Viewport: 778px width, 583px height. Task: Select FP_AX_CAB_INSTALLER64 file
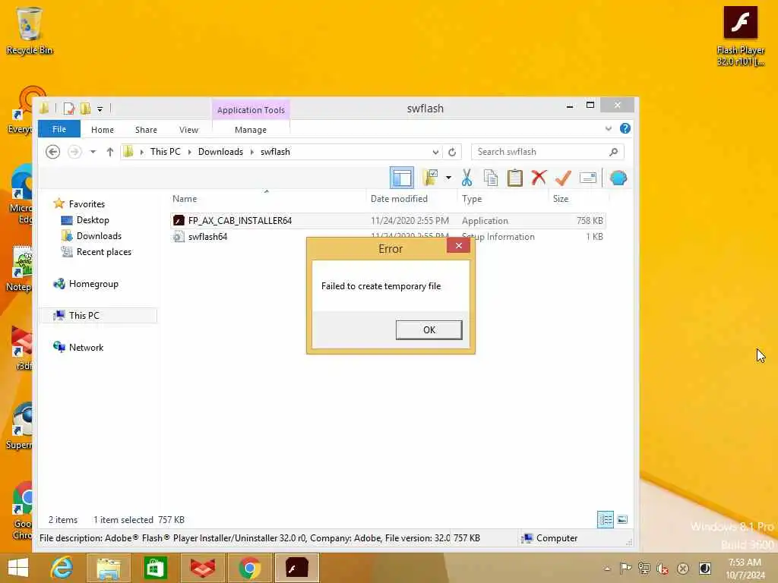[388, 221]
